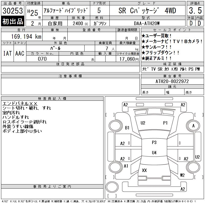Click the XX mark on the rear panel

pyautogui.click(x=144, y=170)
